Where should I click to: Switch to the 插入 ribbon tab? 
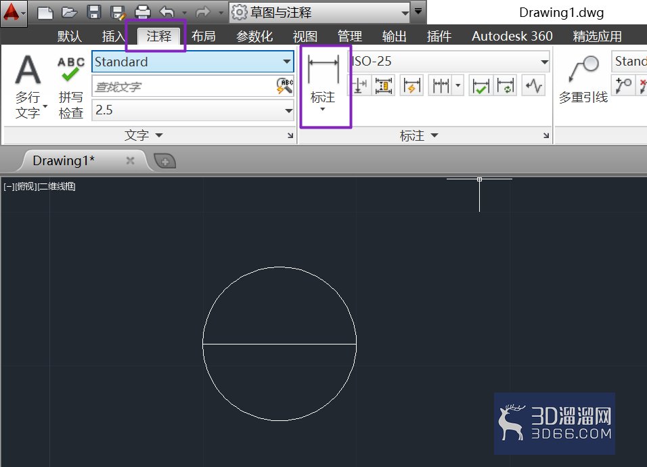pos(114,37)
